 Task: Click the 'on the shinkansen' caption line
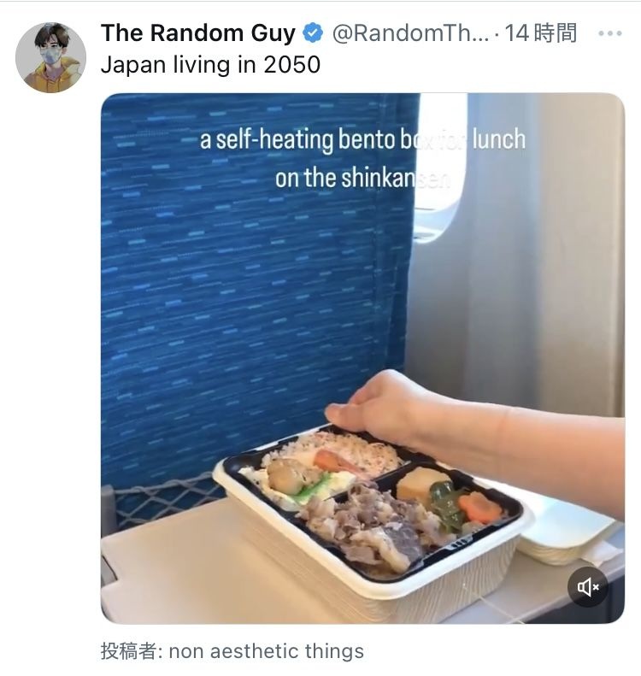[362, 178]
